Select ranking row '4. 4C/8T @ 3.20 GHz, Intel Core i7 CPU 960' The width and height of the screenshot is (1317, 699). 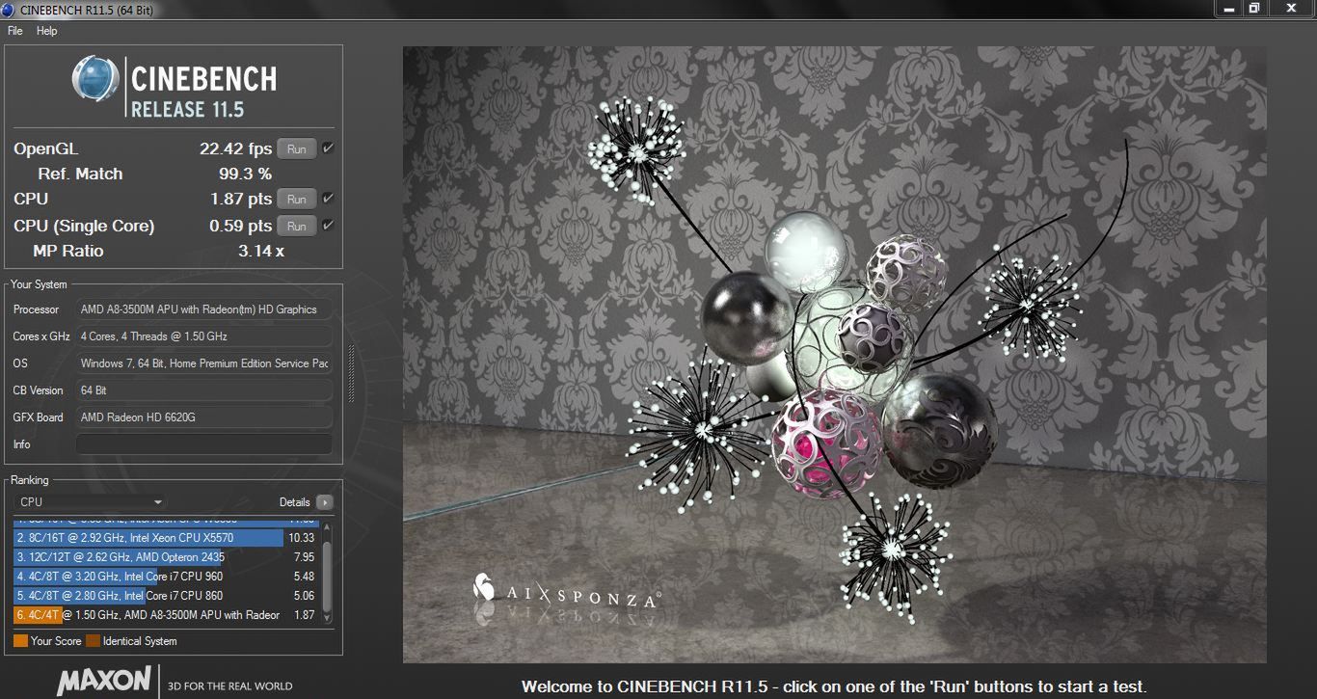[x=166, y=577]
